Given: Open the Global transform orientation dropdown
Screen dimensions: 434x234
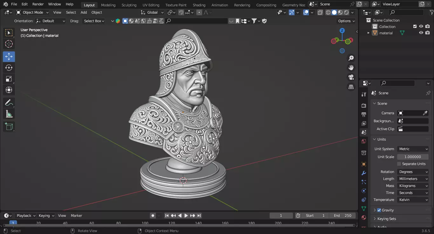Looking at the screenshot, I should coord(152,12).
